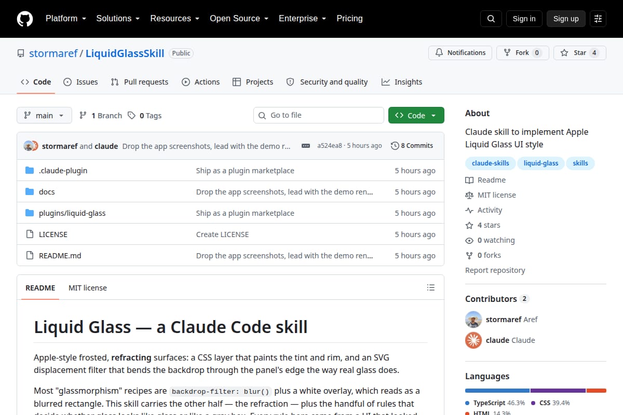Screen dimensions: 623x415
Task: Select the README tab
Action: [x=40, y=288]
